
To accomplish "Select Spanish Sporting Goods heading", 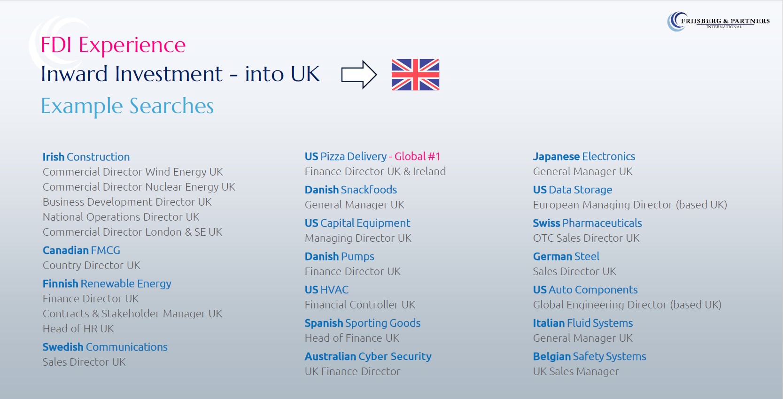I will [x=363, y=323].
